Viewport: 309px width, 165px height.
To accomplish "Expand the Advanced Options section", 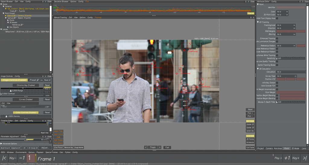I will (x=1, y=144).
